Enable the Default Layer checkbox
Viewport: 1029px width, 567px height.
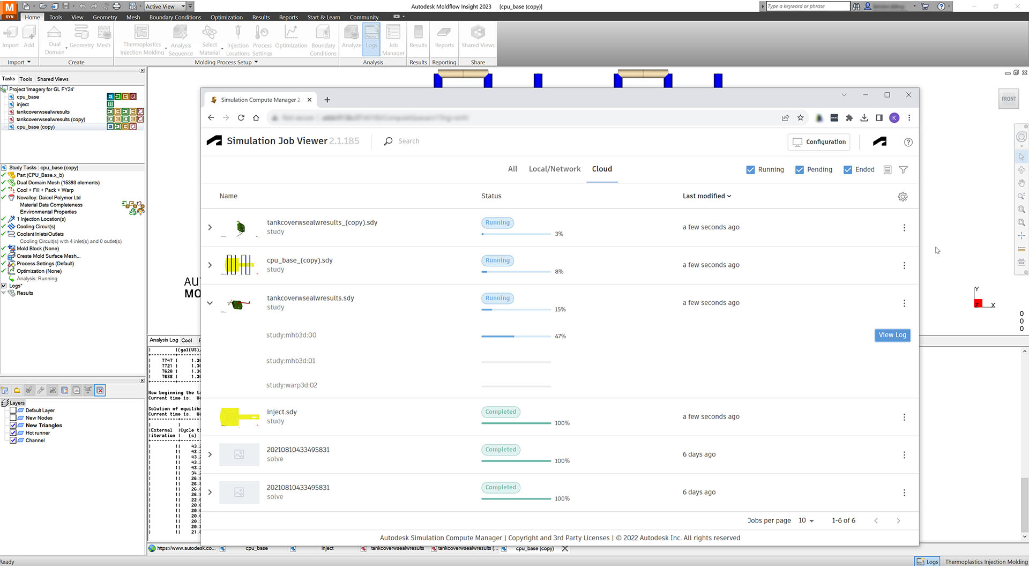[x=13, y=411]
